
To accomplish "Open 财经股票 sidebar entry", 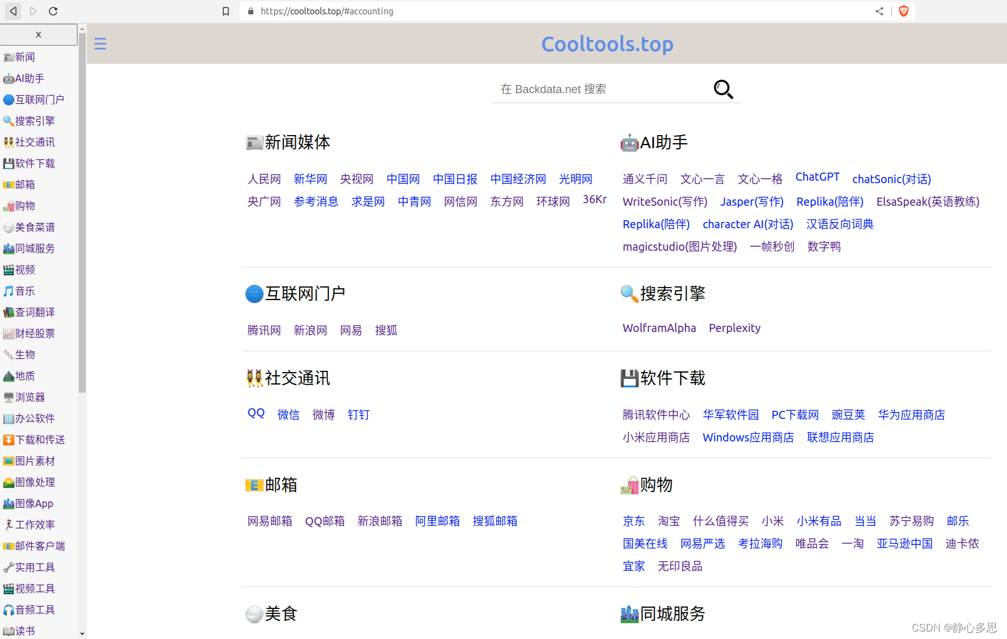I will pos(29,333).
